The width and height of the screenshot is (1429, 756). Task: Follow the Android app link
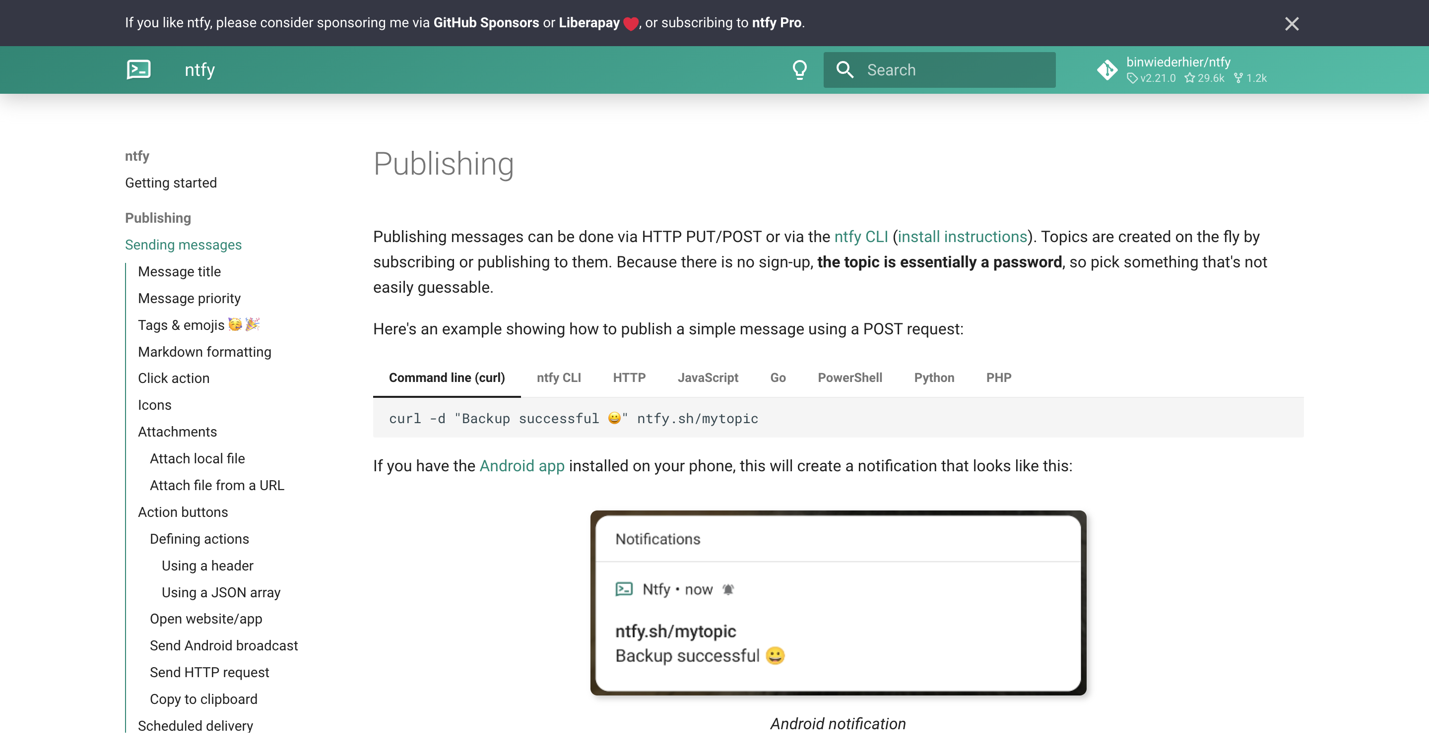[x=522, y=466]
